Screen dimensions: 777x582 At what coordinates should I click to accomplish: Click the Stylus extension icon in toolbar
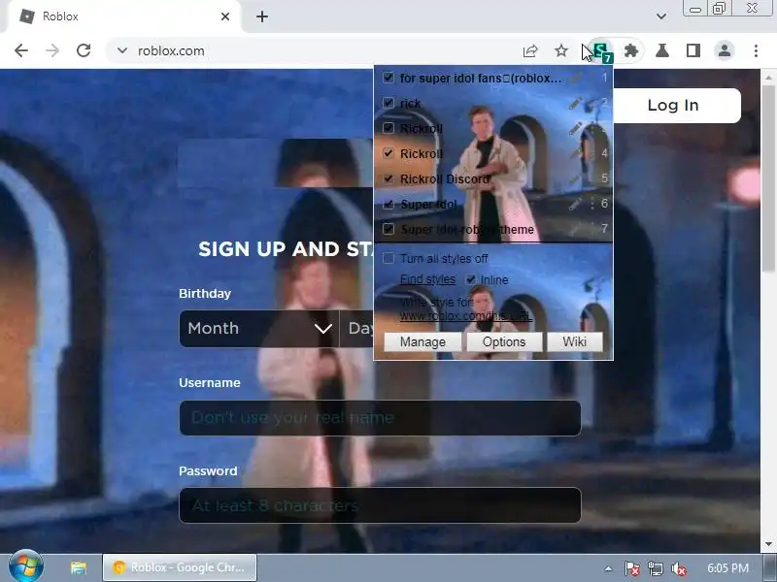pyautogui.click(x=601, y=51)
